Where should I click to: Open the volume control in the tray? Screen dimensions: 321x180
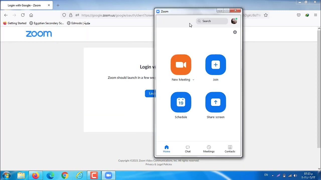pos(295,175)
